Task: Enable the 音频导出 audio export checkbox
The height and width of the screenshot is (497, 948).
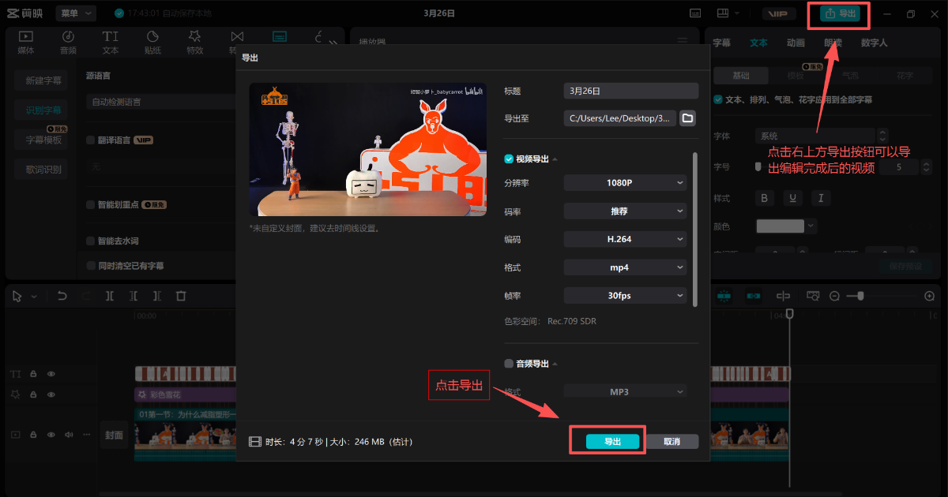Action: coord(510,364)
